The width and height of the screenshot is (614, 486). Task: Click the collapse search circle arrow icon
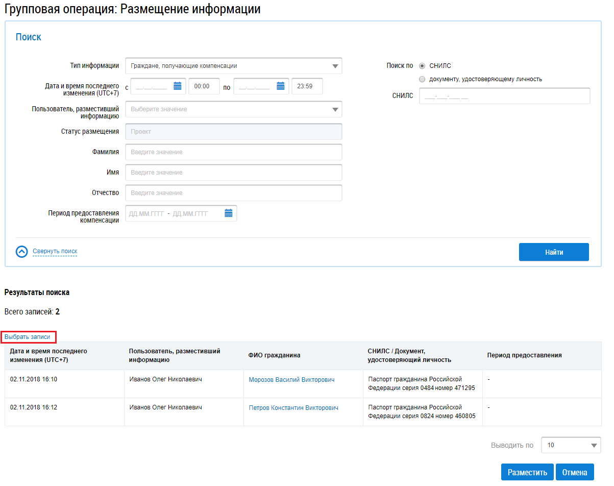22,252
